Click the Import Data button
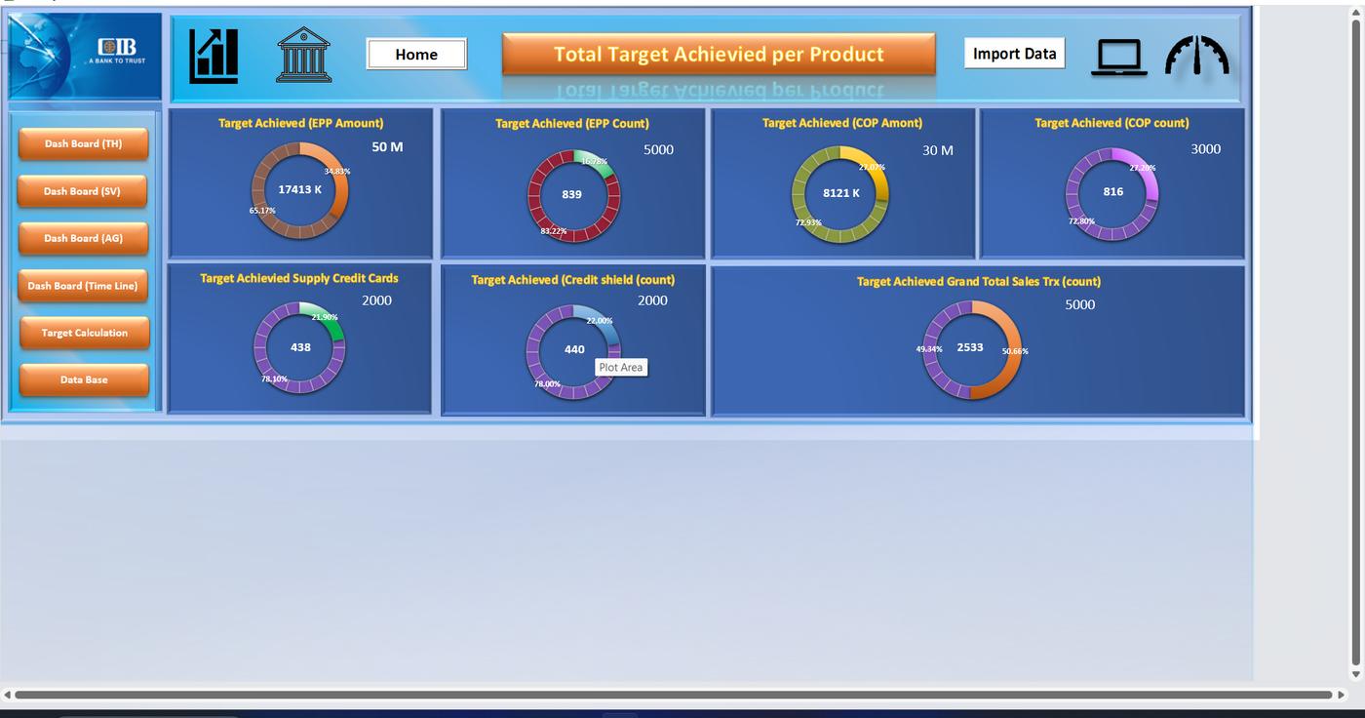The image size is (1365, 718). pos(1014,54)
